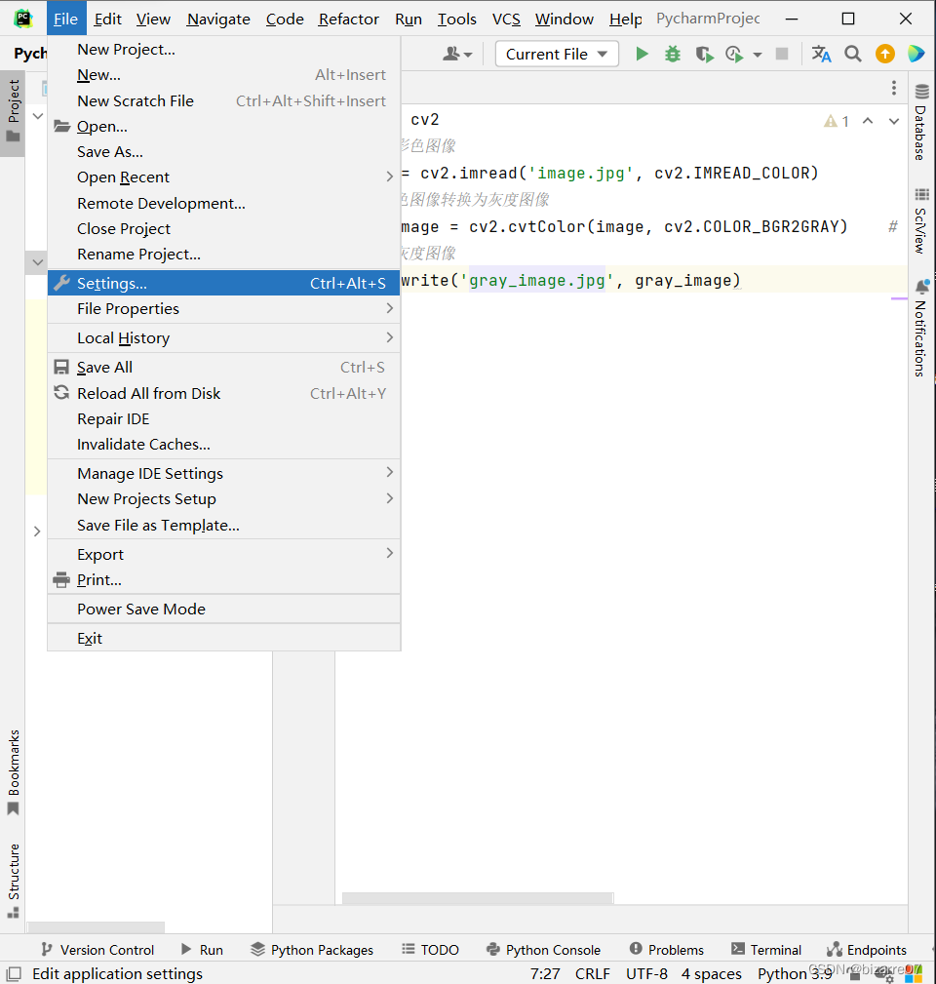Expand the Export submenu
The width and height of the screenshot is (936, 984).
(x=224, y=555)
